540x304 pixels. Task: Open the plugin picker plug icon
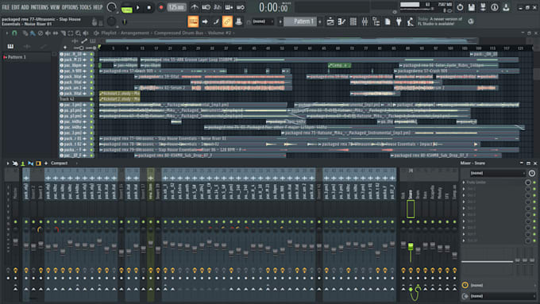(x=399, y=21)
